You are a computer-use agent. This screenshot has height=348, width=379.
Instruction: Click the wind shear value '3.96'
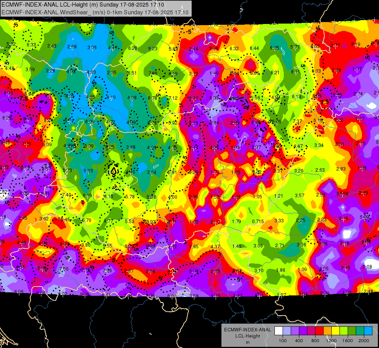(214, 49)
